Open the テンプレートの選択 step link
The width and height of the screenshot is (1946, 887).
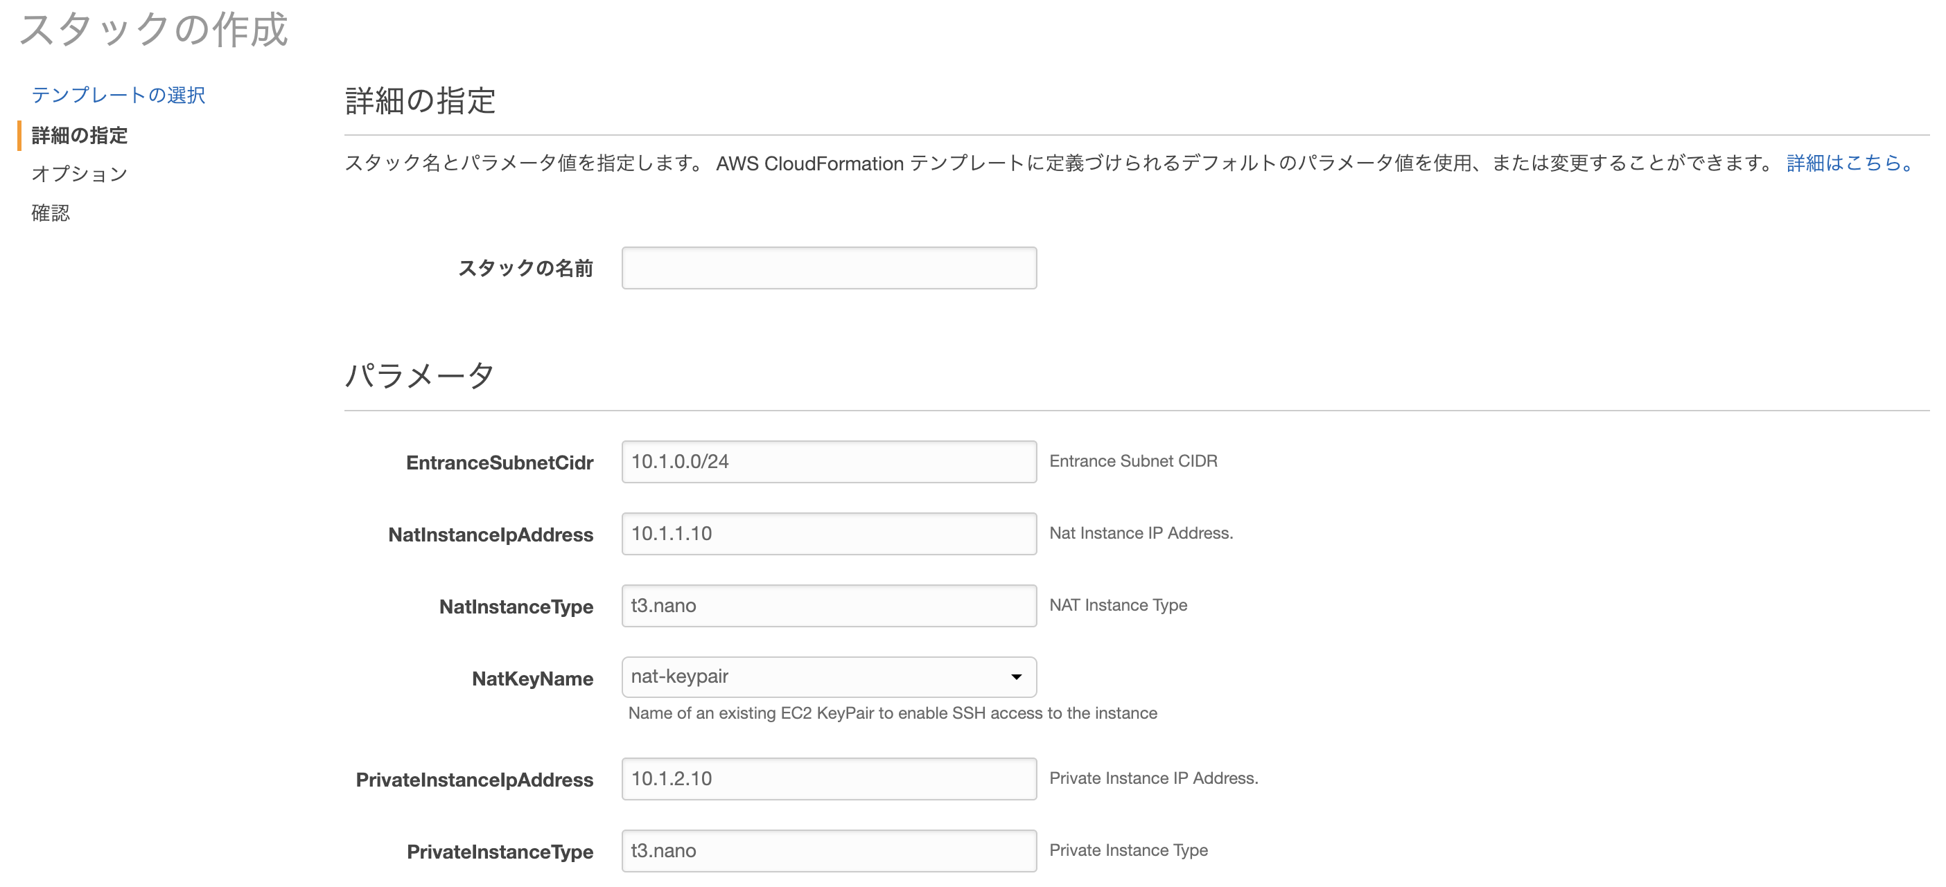118,95
